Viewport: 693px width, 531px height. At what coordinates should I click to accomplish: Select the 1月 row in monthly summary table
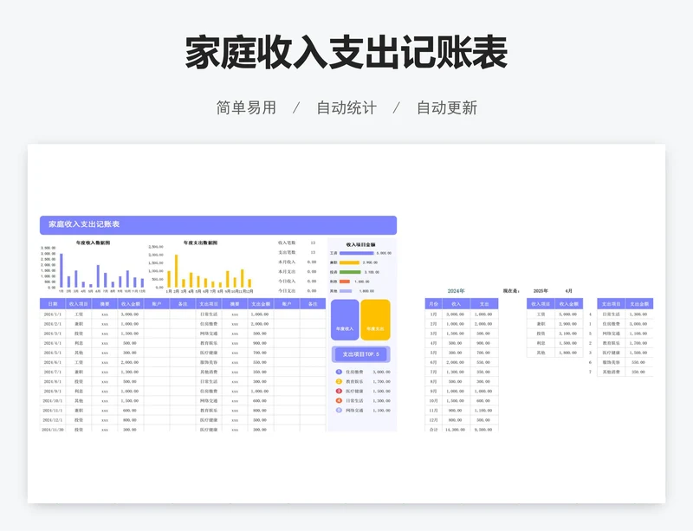point(462,314)
